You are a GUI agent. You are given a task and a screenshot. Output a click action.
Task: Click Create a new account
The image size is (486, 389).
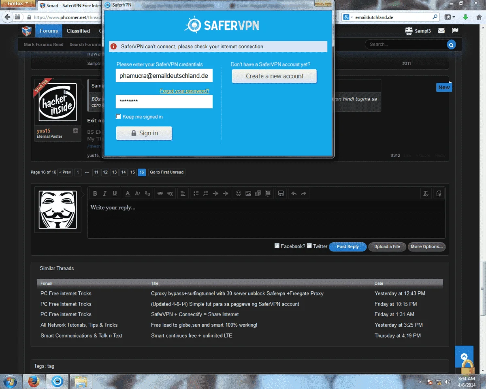(x=274, y=76)
